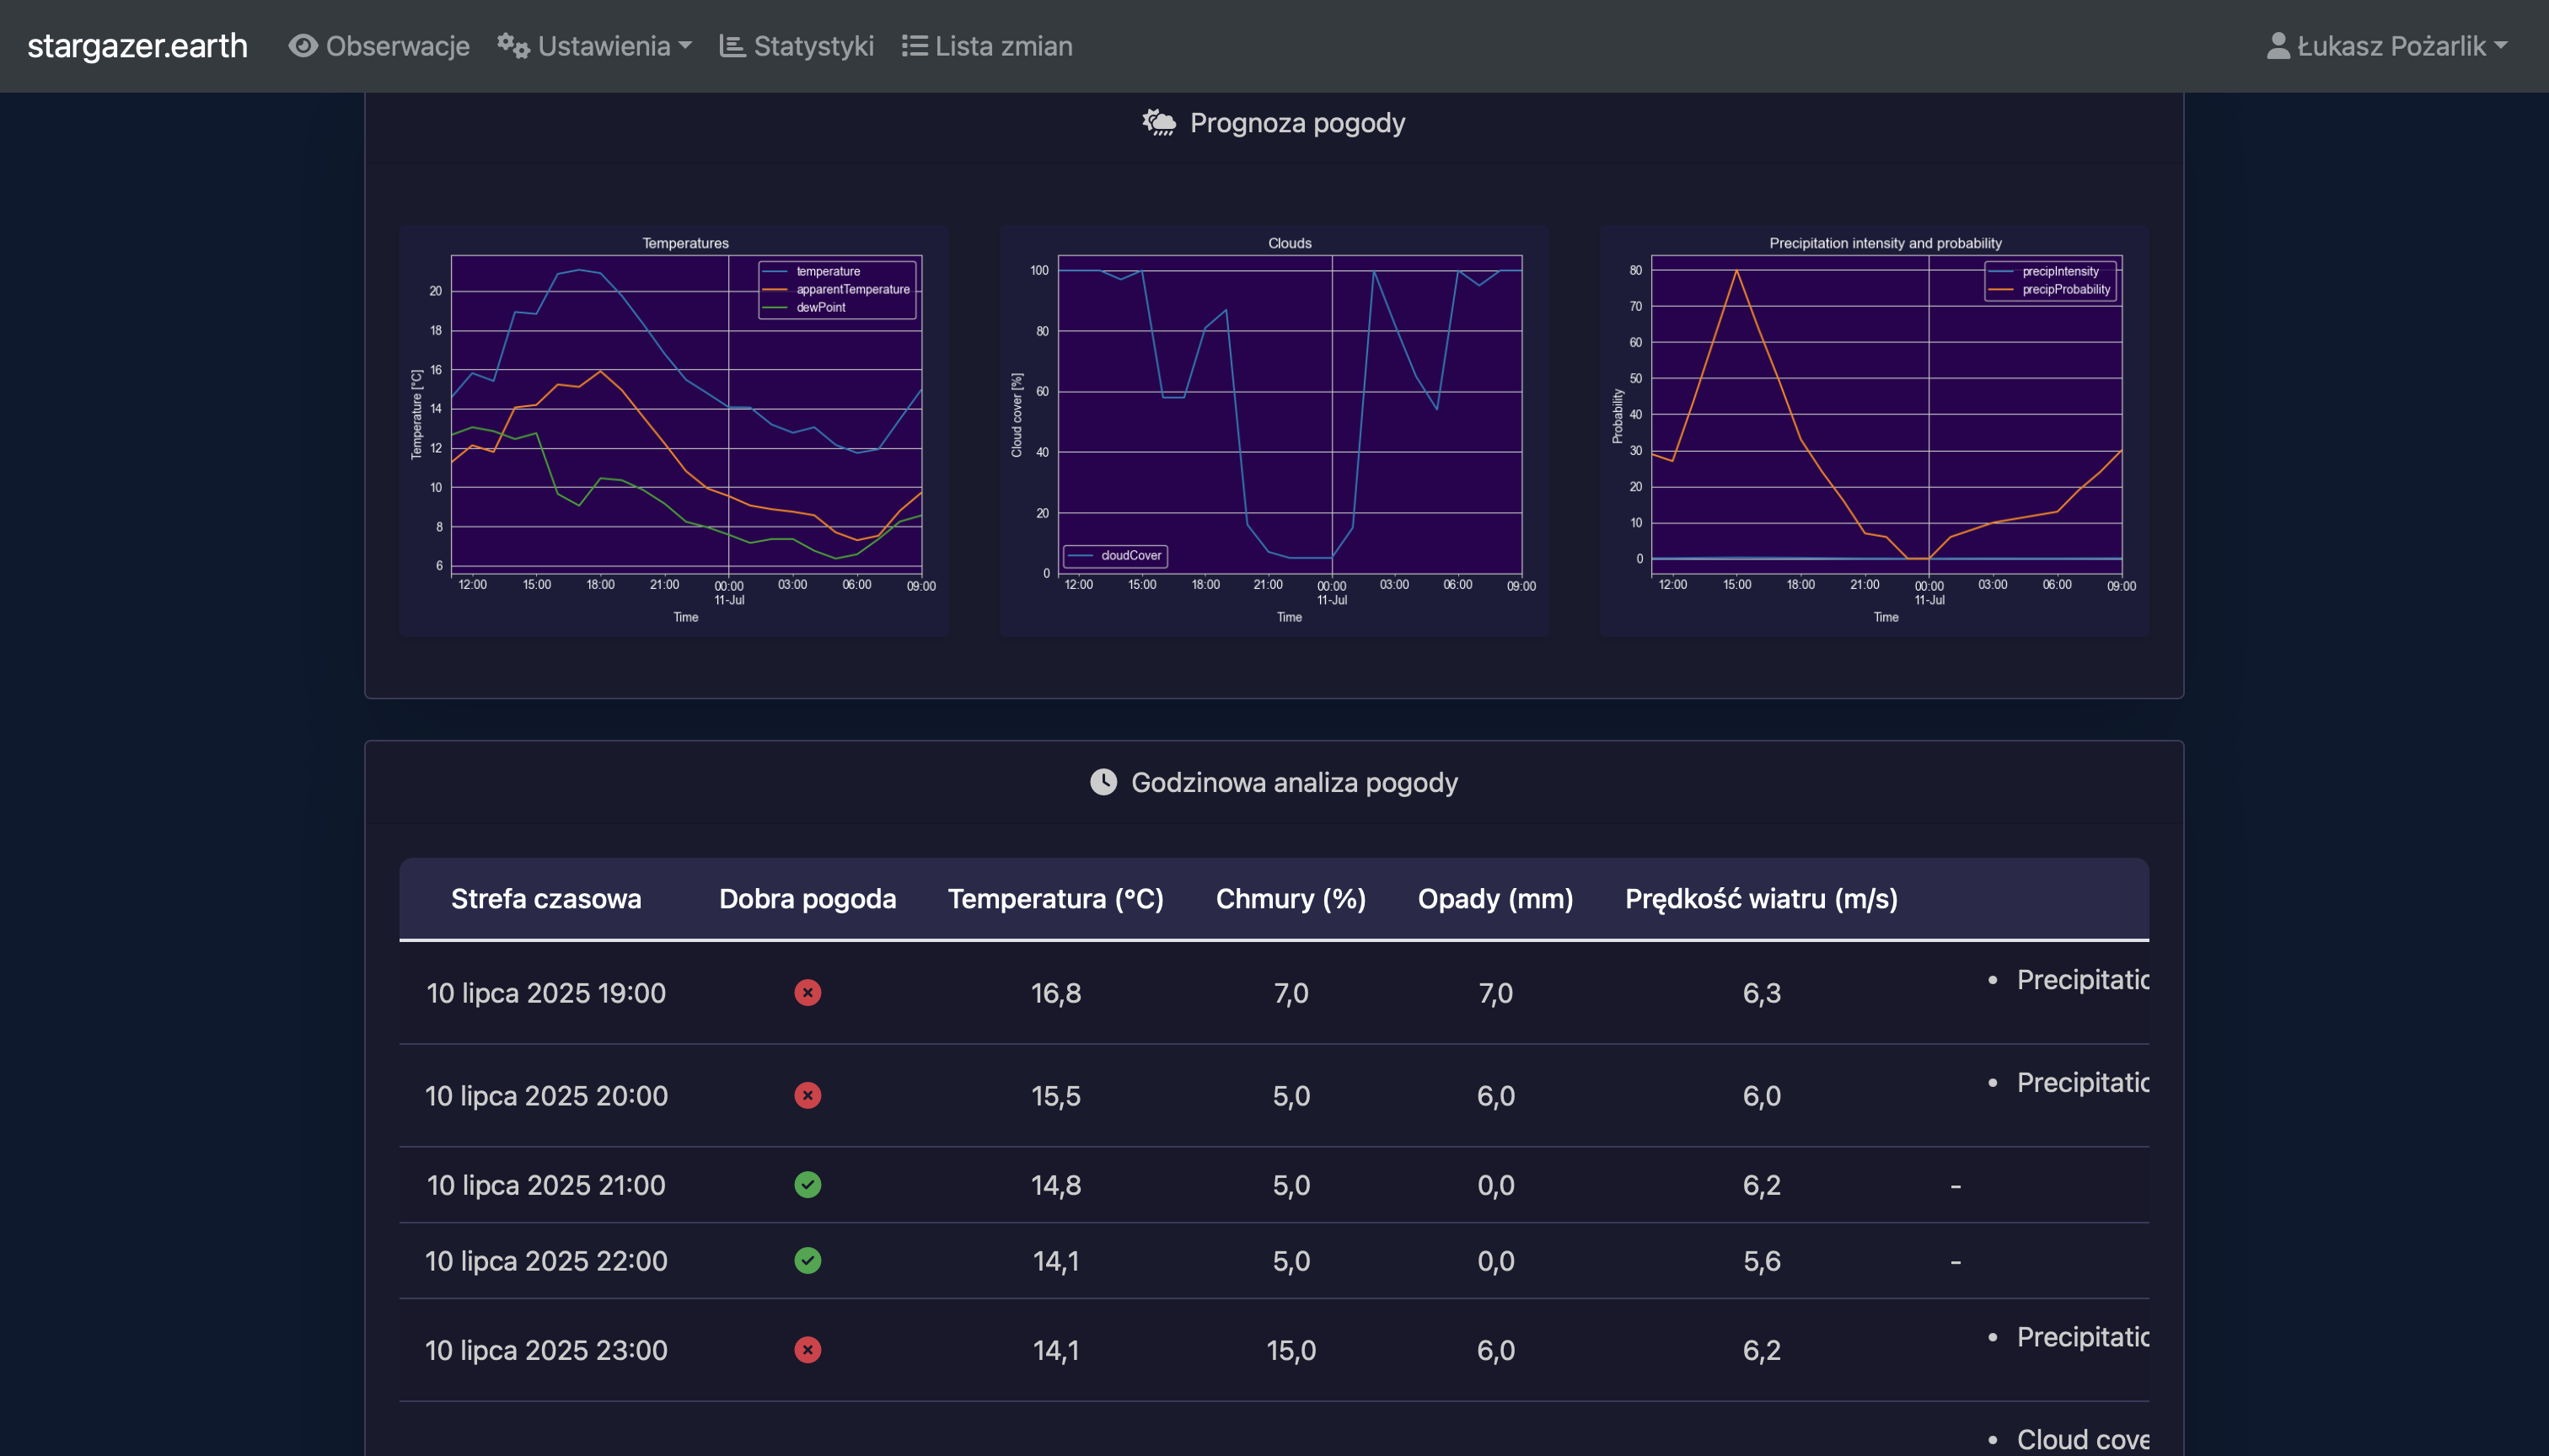The image size is (2549, 1456).
Task: Click red X status icon for 19:00 row
Action: click(808, 993)
